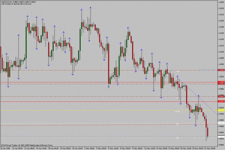Click the 12 May 16:00 time label
This screenshot has height=150, width=225.
(x=149, y=149)
